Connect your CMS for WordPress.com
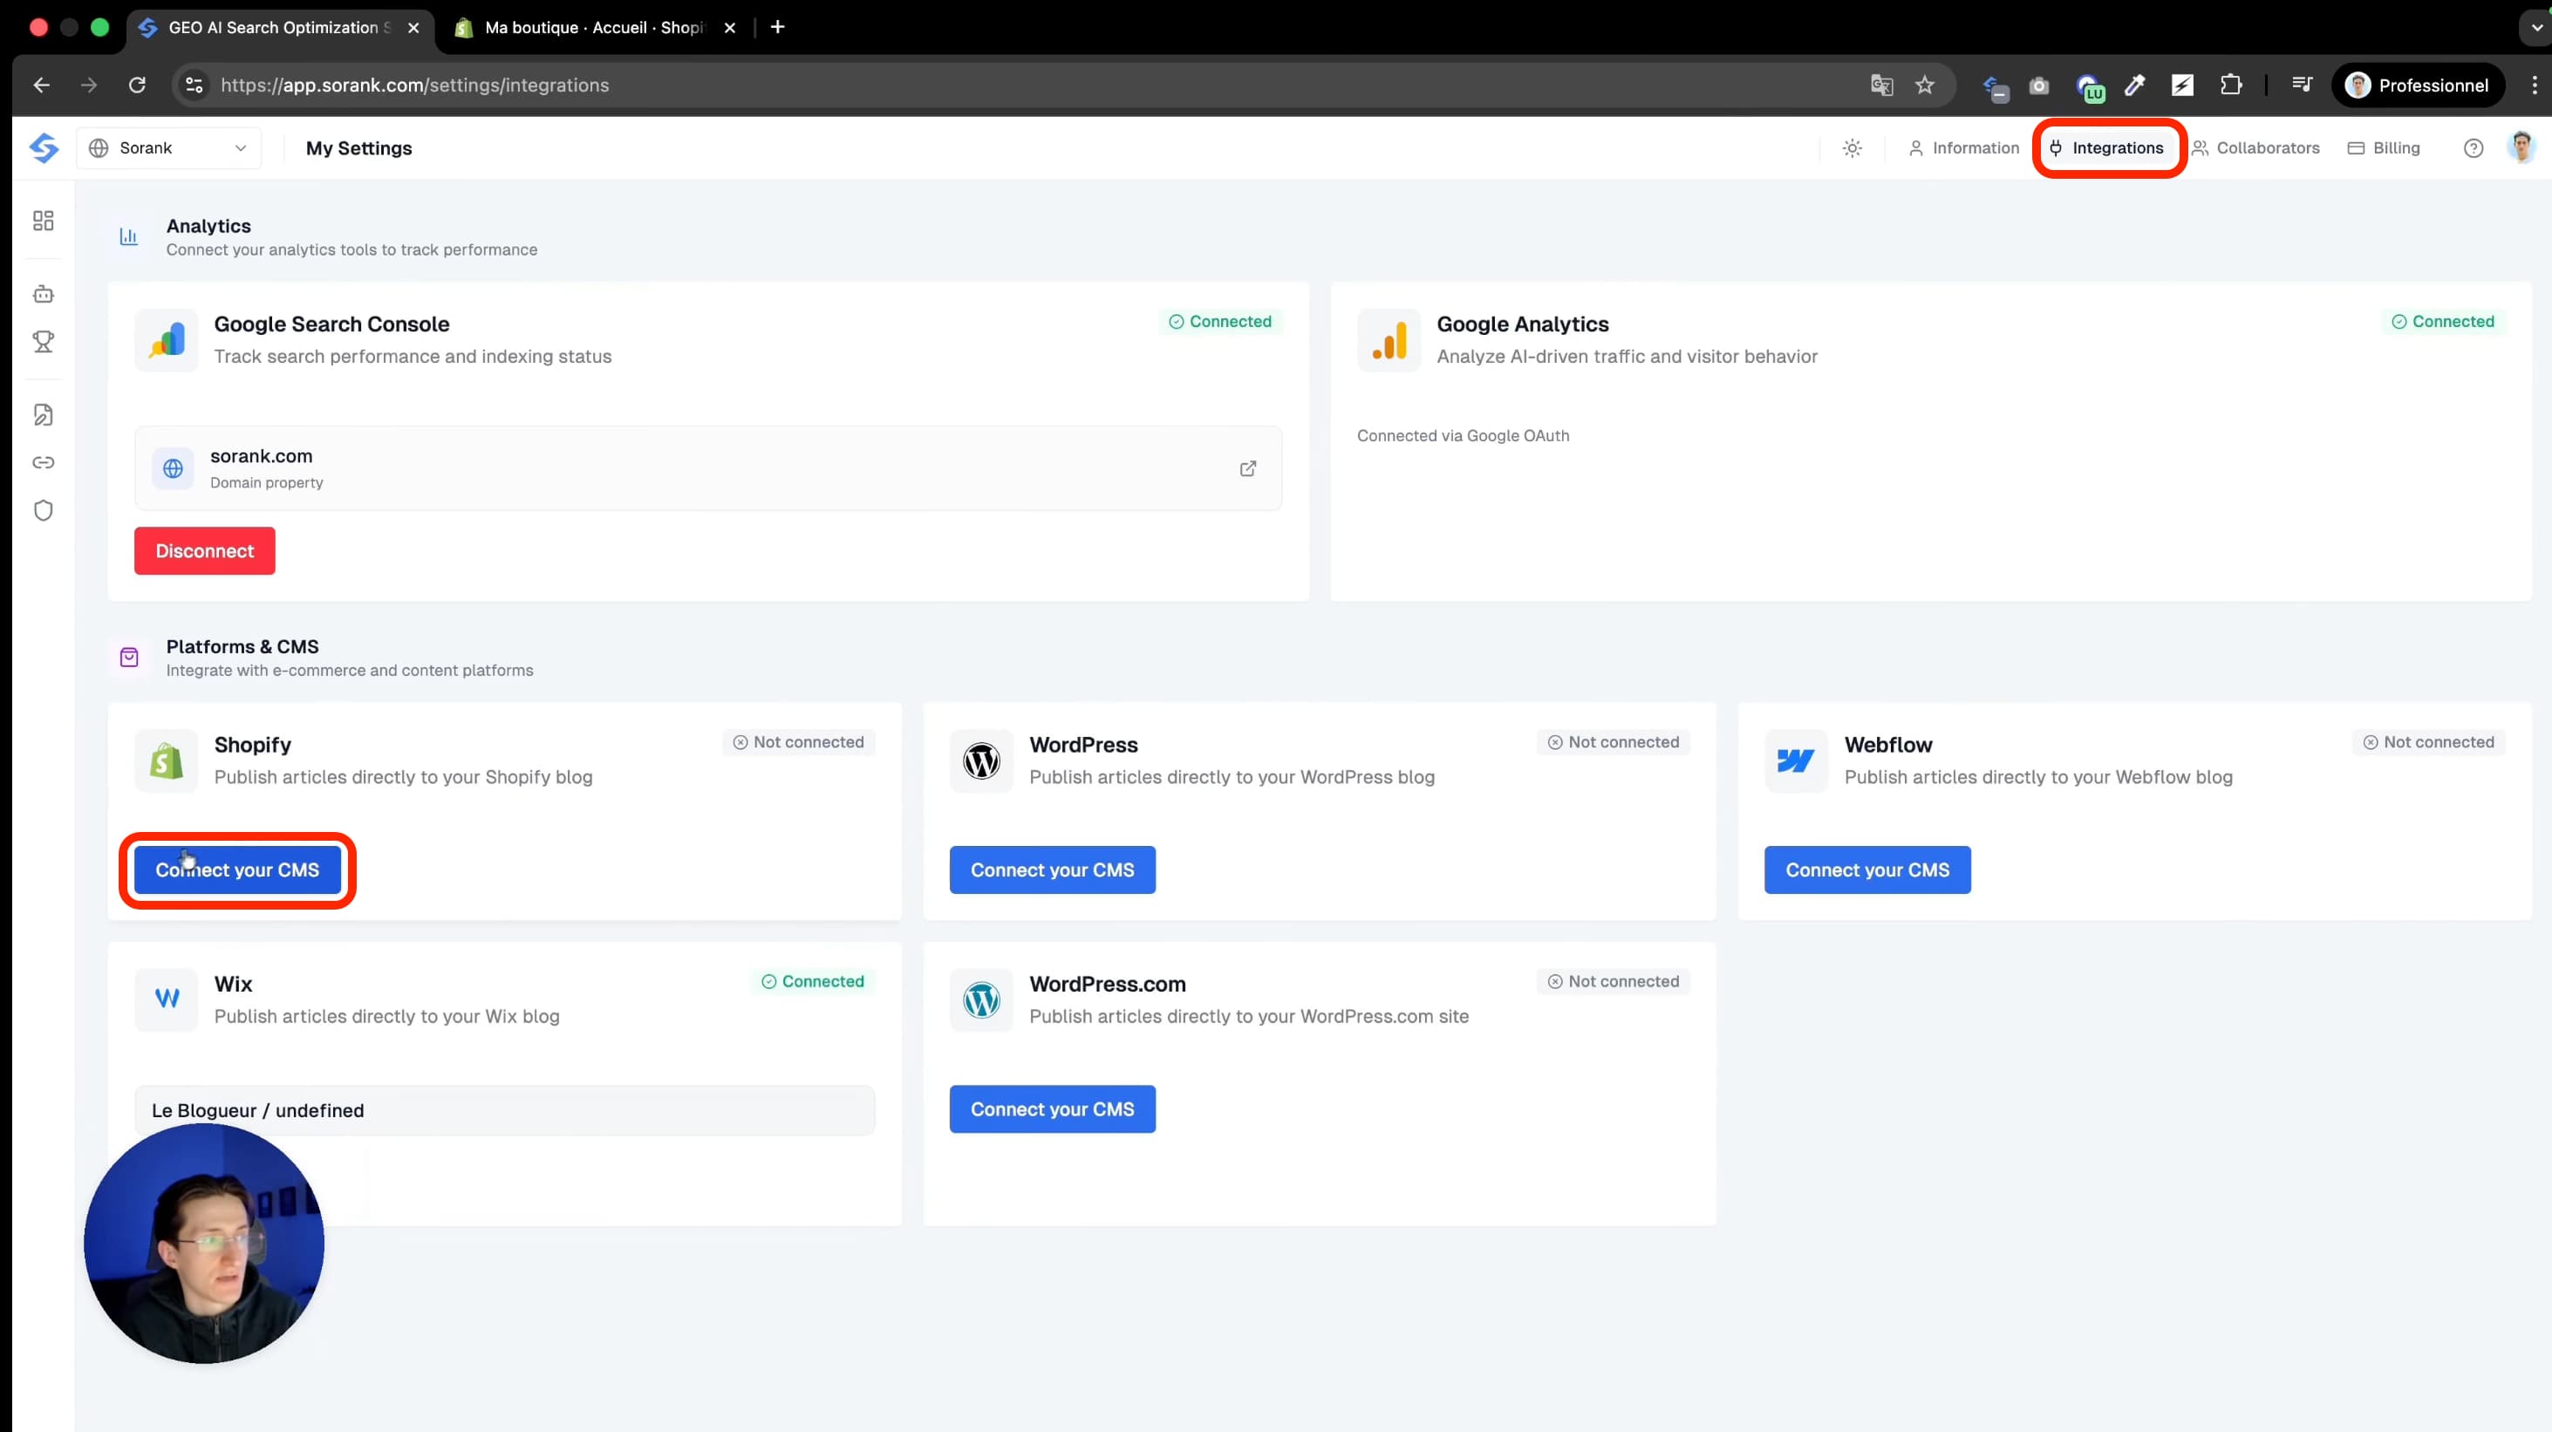The height and width of the screenshot is (1432, 2552). pos(1052,1109)
